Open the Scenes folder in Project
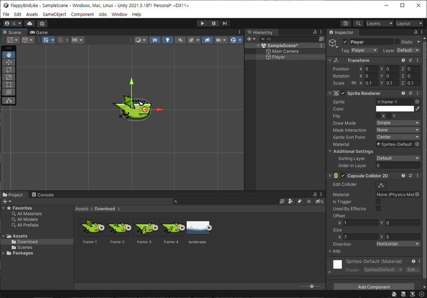 pos(25,248)
